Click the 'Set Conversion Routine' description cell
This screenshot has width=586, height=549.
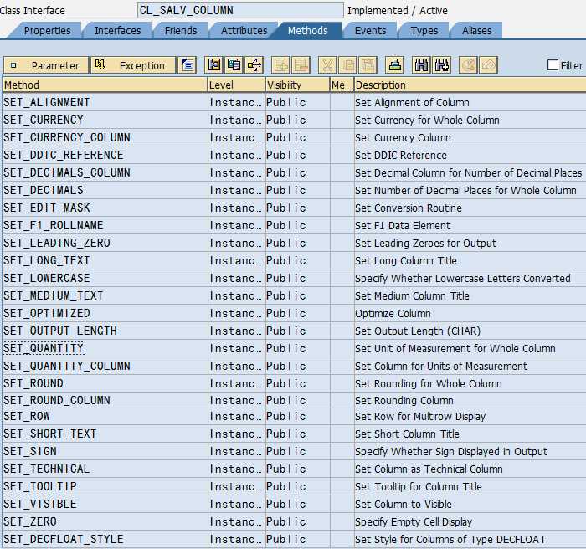[x=470, y=208]
